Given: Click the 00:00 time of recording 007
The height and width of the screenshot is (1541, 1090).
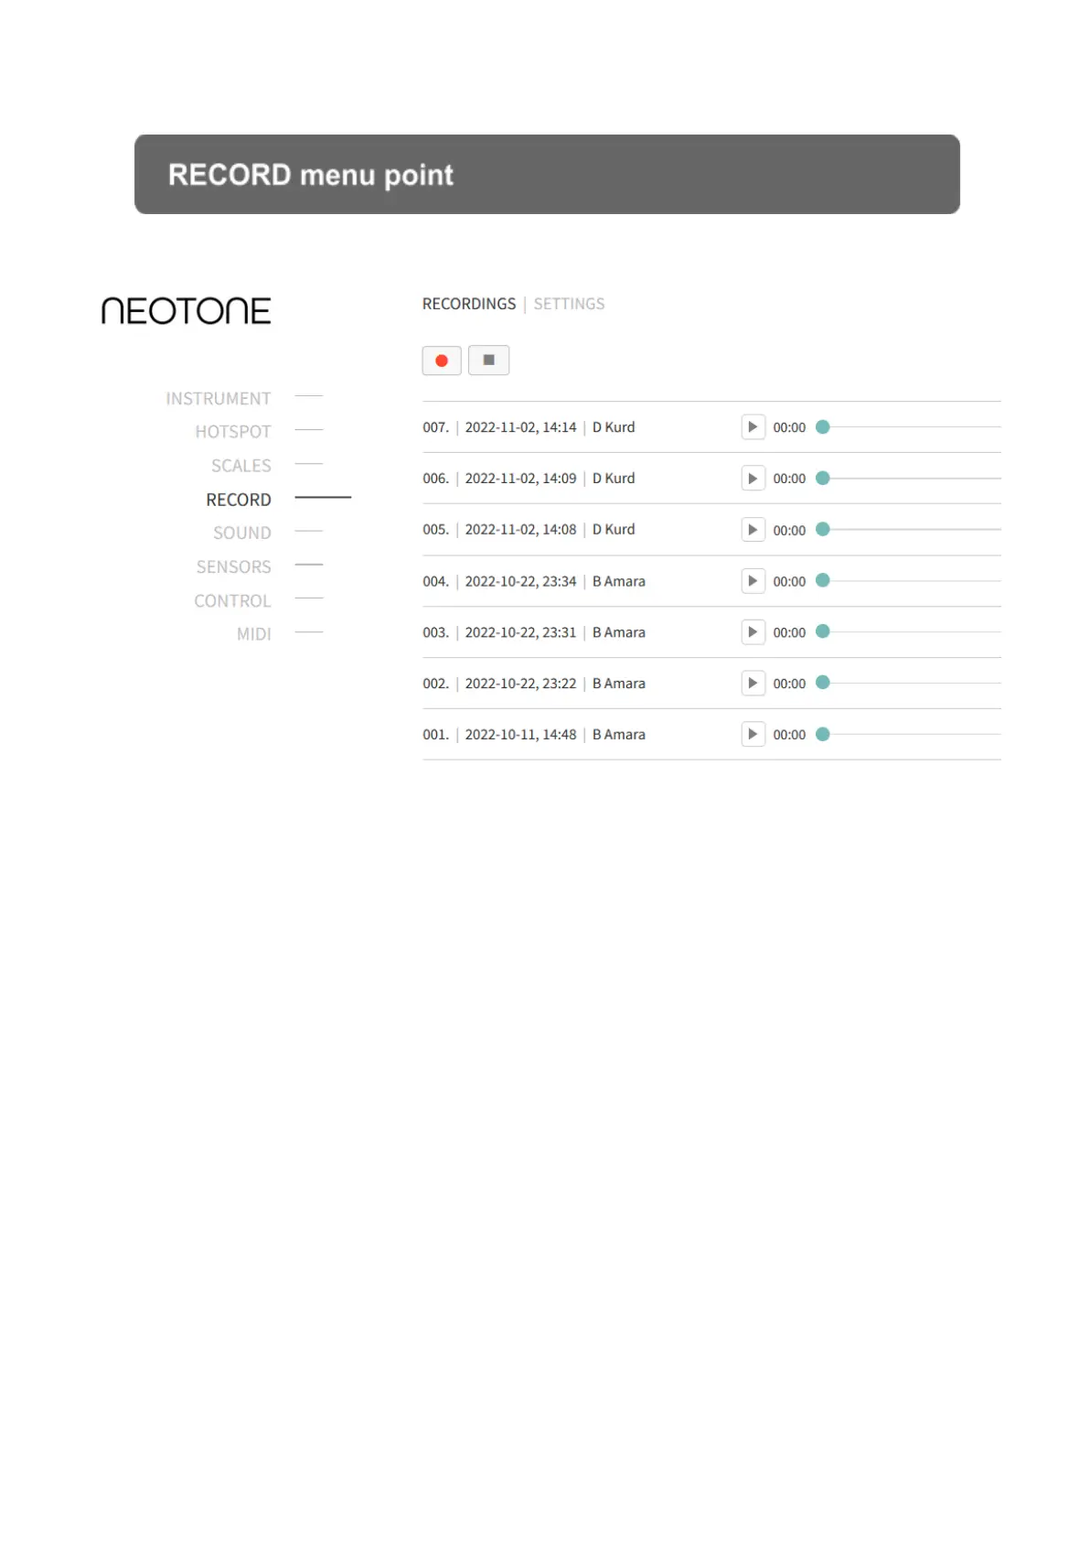Looking at the screenshot, I should pyautogui.click(x=789, y=427).
